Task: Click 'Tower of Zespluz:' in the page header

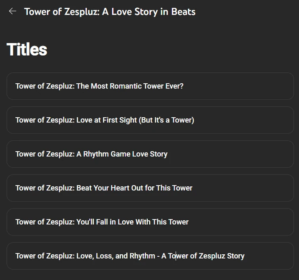Action: (x=61, y=11)
